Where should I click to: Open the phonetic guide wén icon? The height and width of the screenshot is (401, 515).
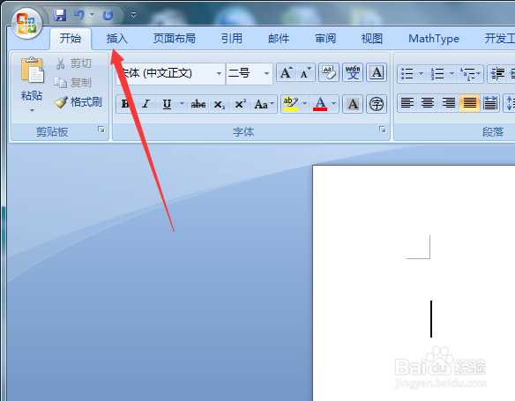(x=353, y=72)
